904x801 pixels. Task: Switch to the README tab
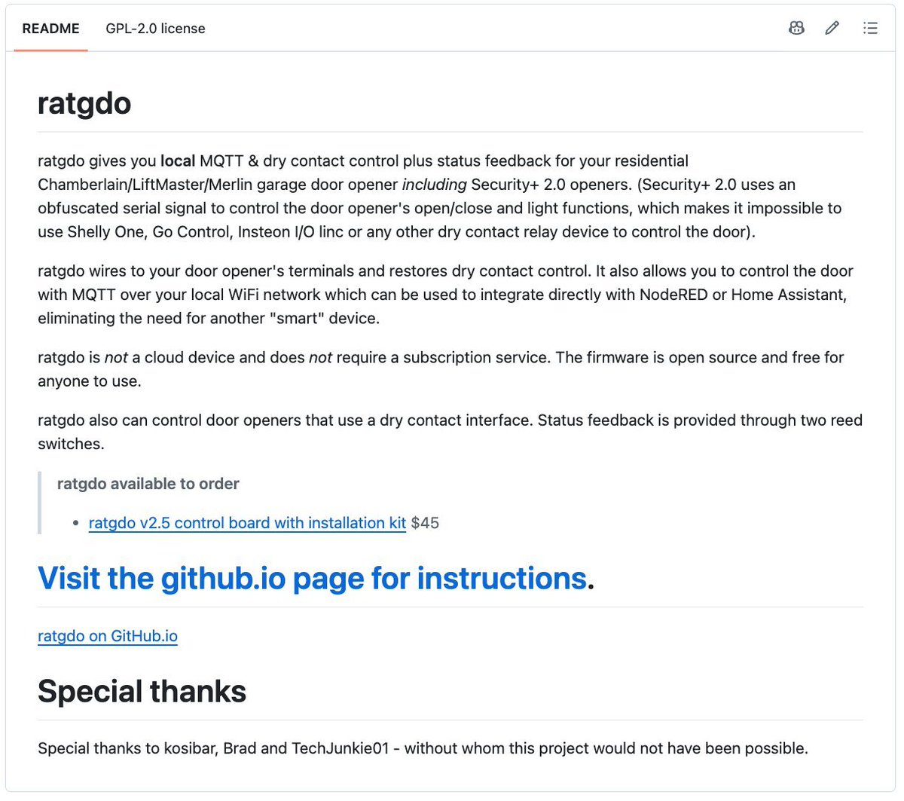[50, 29]
